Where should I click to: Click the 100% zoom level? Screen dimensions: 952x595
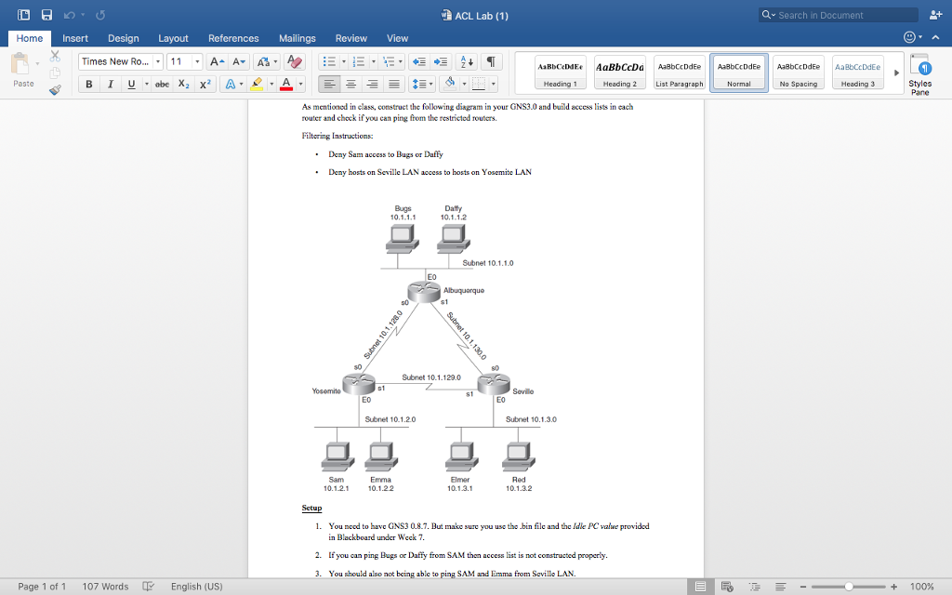coord(921,587)
